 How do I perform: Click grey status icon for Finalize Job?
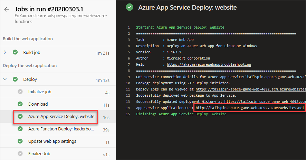20,153
